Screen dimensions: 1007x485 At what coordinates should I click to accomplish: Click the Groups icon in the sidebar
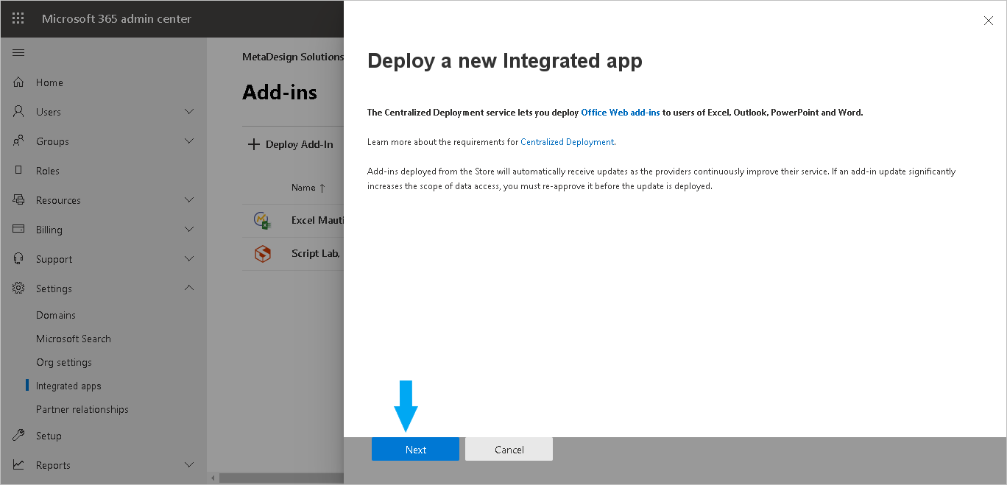coord(18,141)
